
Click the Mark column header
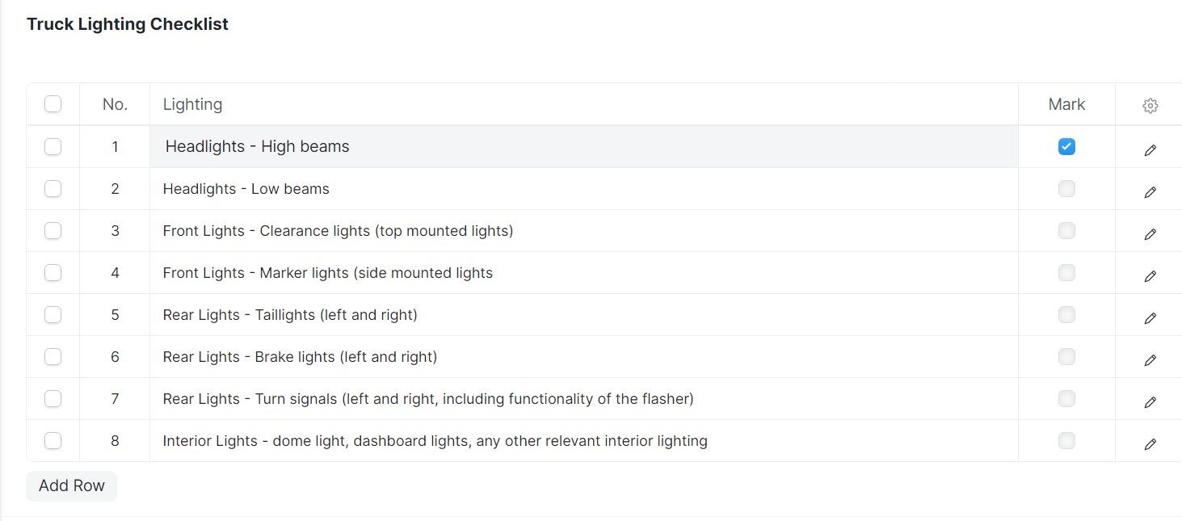pos(1066,104)
